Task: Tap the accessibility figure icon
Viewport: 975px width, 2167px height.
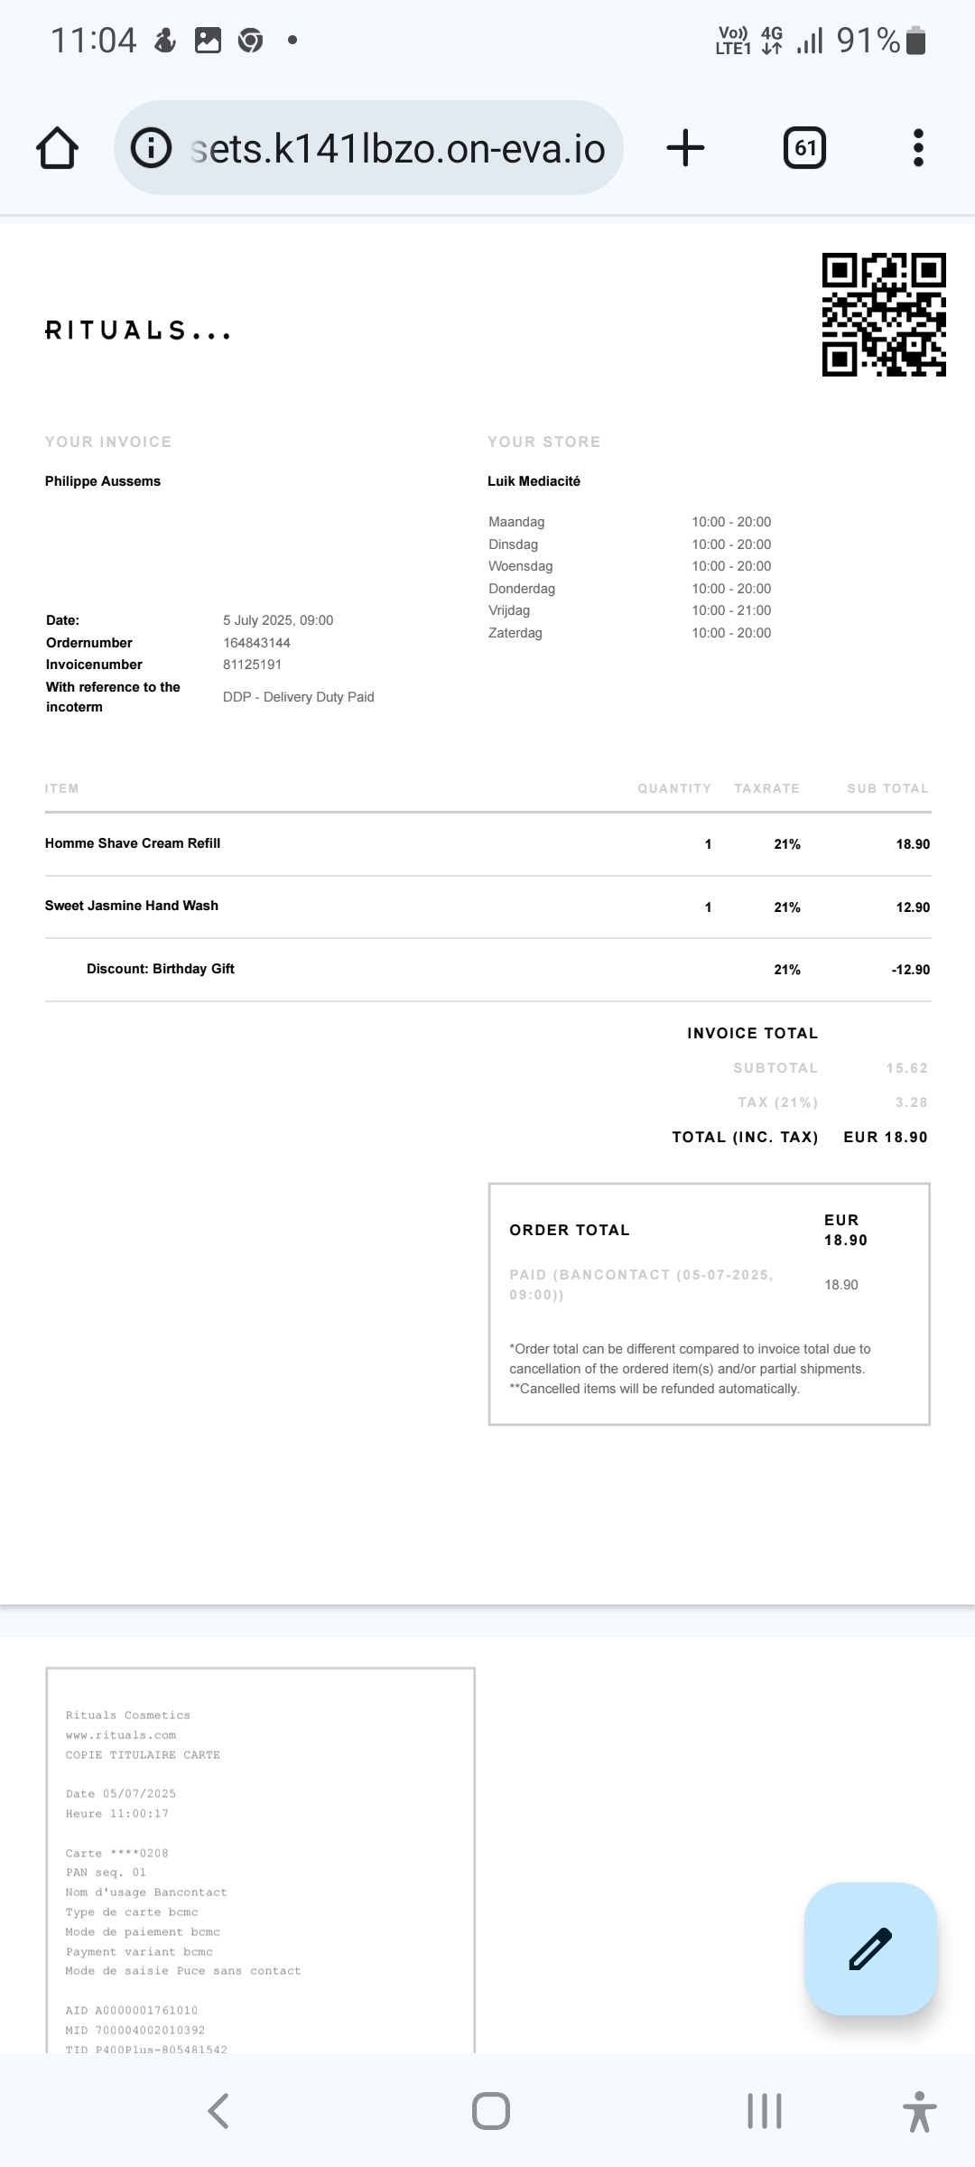Action: point(919,2111)
